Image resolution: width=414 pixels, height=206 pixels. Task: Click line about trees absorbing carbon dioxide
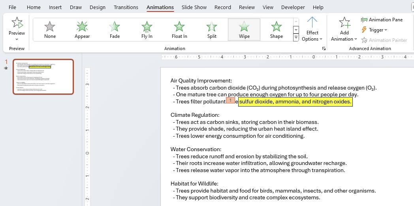(275, 88)
